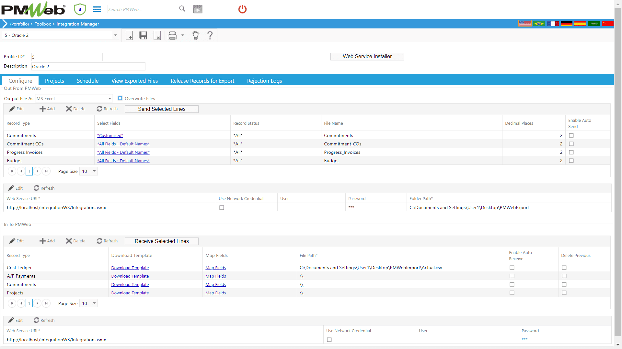Open the hamburger main menu
The height and width of the screenshot is (349, 622).
click(x=97, y=9)
